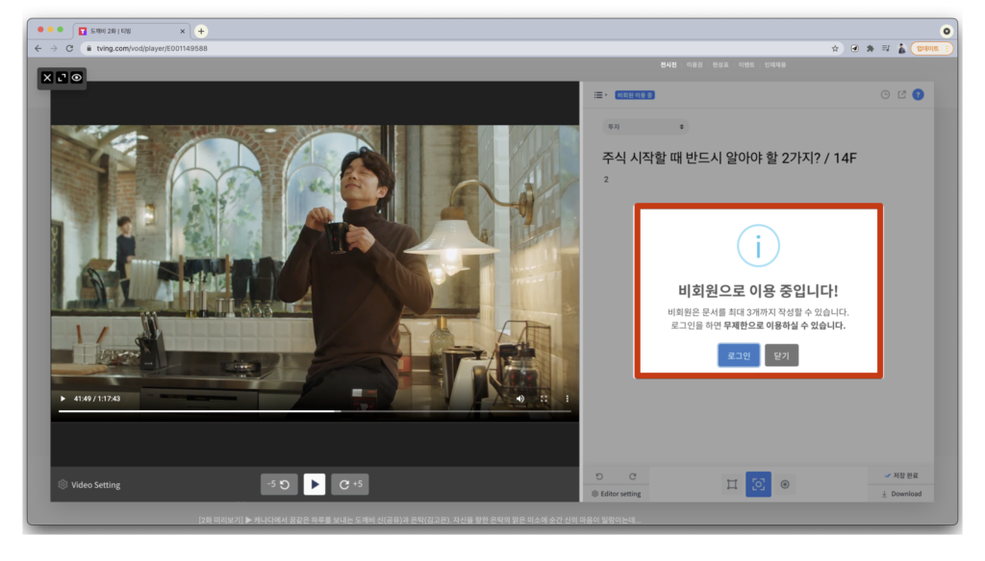Open the 인재채용 site menu
This screenshot has height=561, width=985.
click(775, 64)
